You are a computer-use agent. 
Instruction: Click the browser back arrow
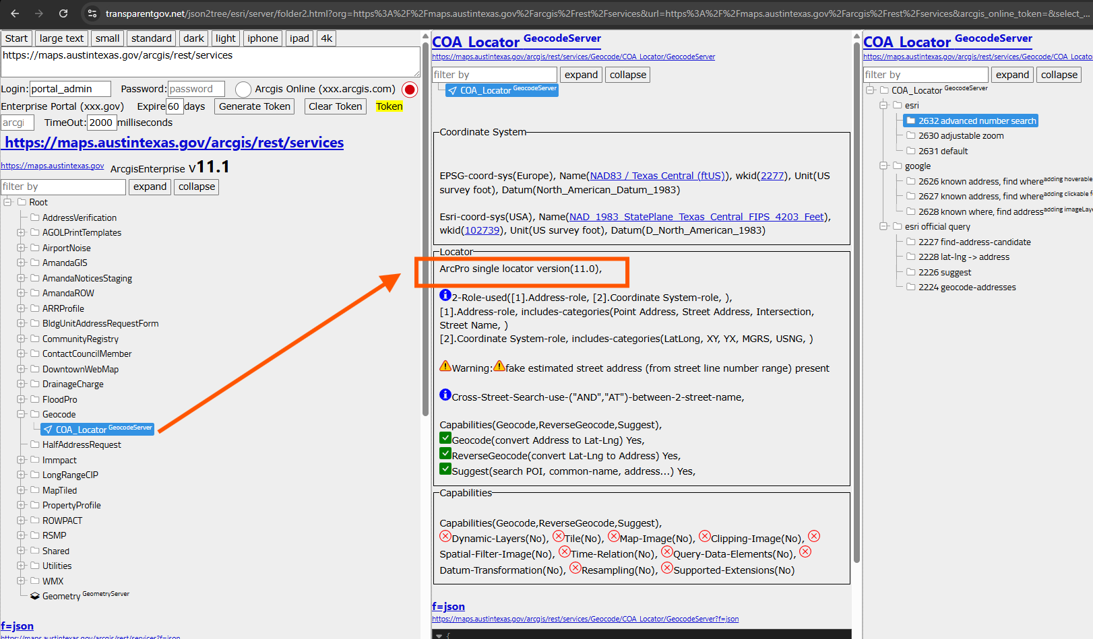[x=15, y=13]
